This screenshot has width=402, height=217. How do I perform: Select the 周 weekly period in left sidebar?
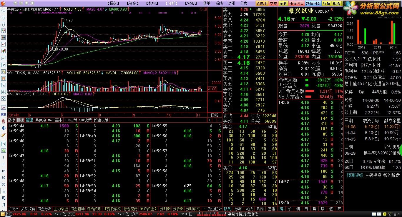pos(3,198)
